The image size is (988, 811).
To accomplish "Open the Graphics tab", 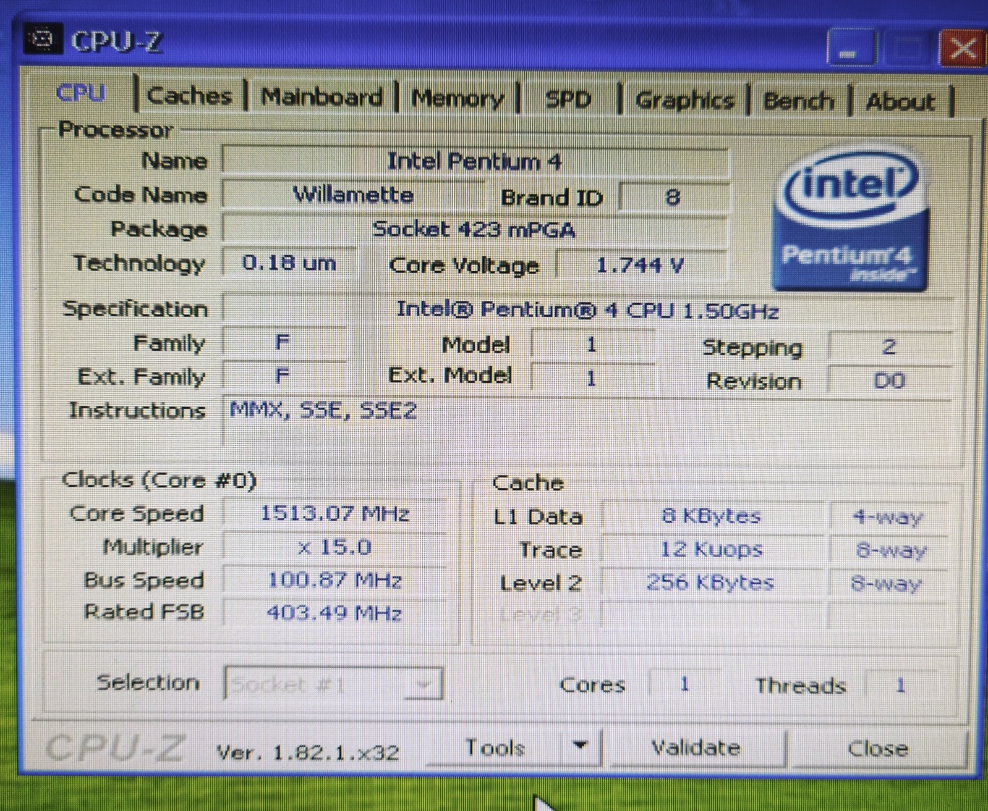I will [685, 100].
